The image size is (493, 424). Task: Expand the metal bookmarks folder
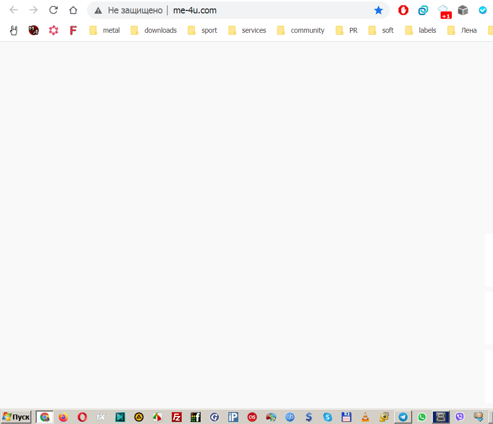click(x=105, y=30)
